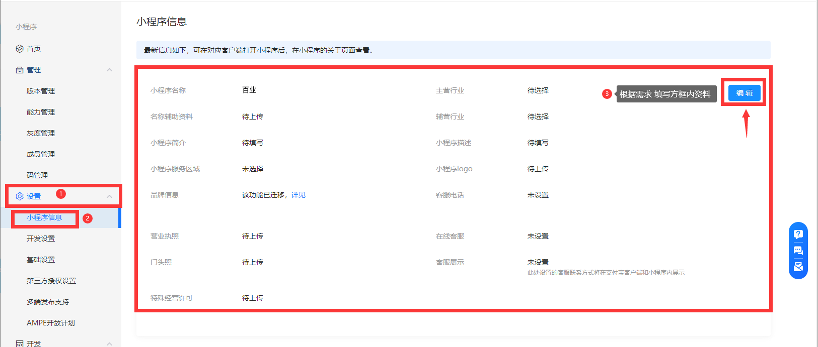Click the 开发 section icon
Viewport: 818px width, 347px height.
pyautogui.click(x=20, y=343)
